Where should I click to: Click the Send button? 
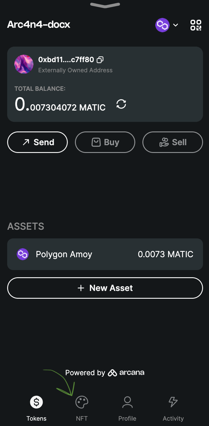pos(37,142)
